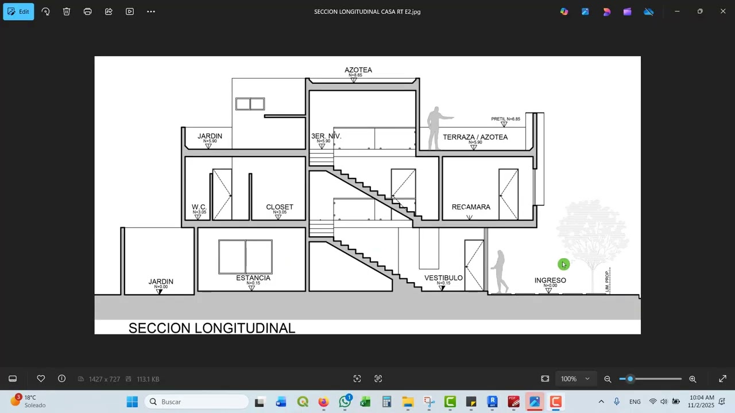
Task: Click the file name title SECCION LONGITUDINAL CASA RT E2.jpg
Action: [367, 11]
